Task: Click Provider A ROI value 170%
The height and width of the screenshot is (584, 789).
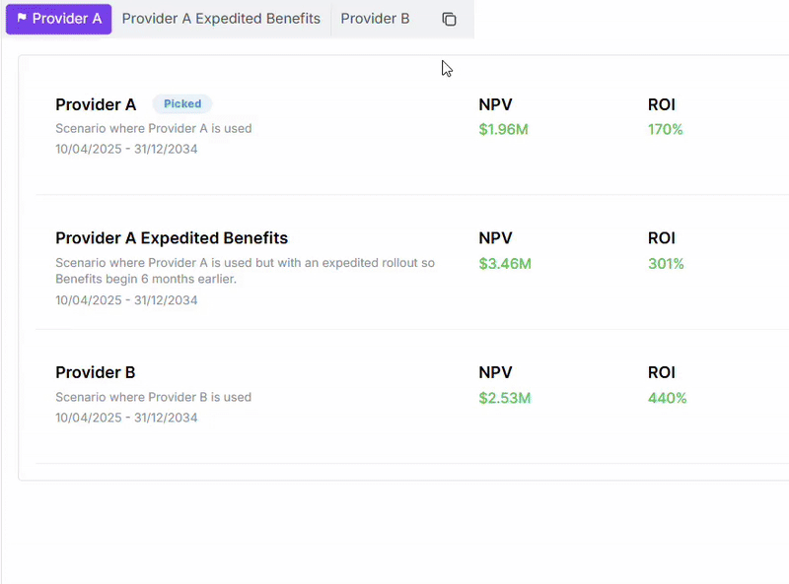Action: [665, 130]
